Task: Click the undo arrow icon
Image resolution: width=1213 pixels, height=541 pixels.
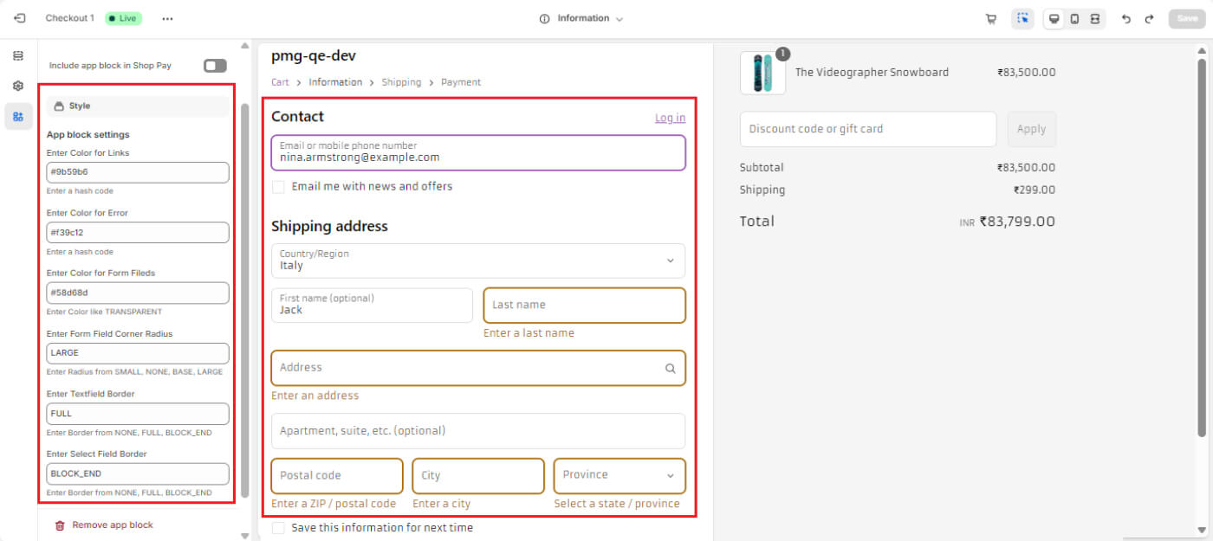Action: click(1125, 19)
